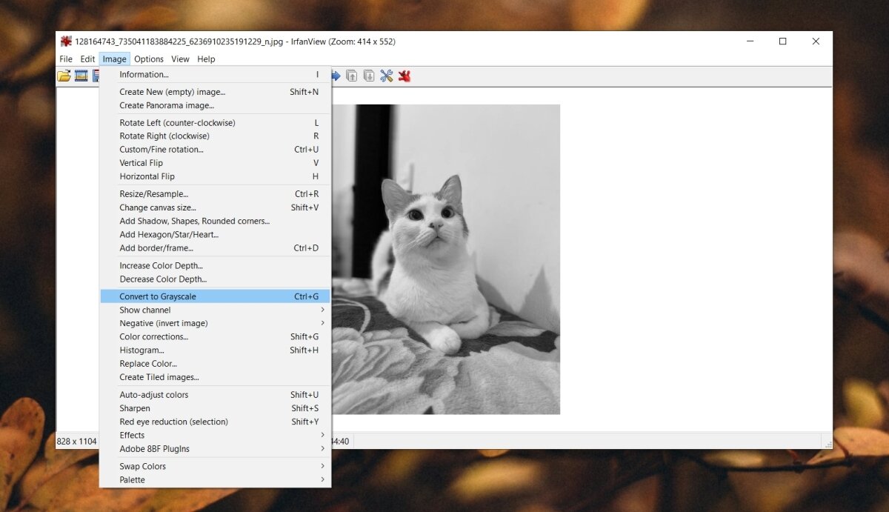Expand the Adobe 8BF PlugIns submenu

[154, 449]
